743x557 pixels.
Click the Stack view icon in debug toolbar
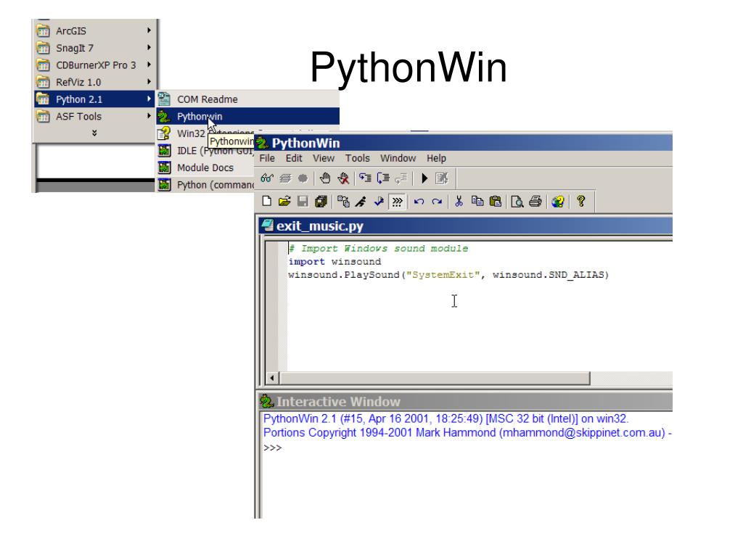click(x=285, y=178)
